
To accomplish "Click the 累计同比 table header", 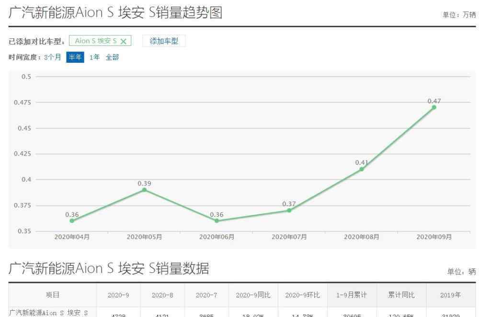I will (401, 295).
